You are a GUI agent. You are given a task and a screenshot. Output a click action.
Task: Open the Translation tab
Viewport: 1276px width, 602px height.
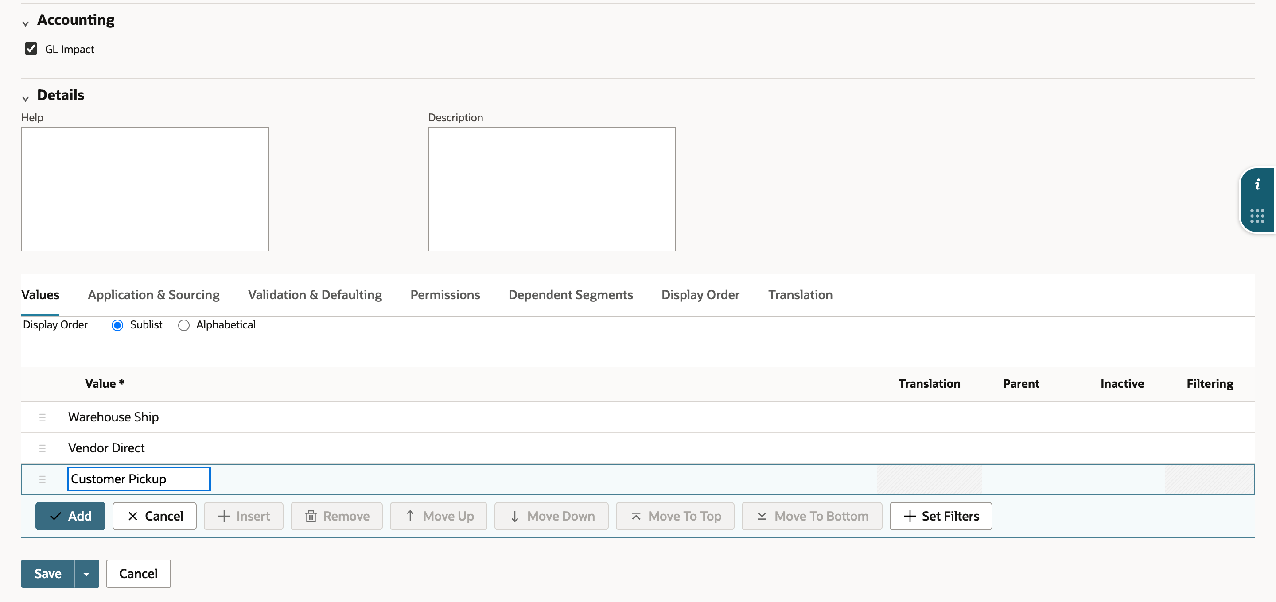[x=801, y=295]
